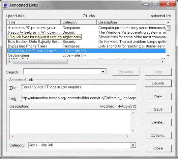Click 'Computer problems may seem immensely' description cell
This screenshot has height=159, width=178.
132,28
